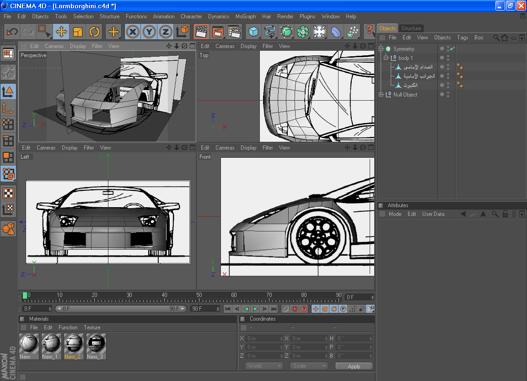Click the Undo arrow in the top toolbar
This screenshot has height=381, width=527.
click(12, 32)
